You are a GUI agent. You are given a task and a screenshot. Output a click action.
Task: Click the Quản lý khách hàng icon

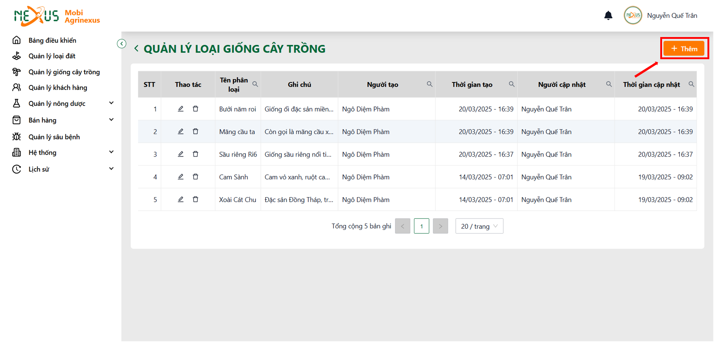17,87
